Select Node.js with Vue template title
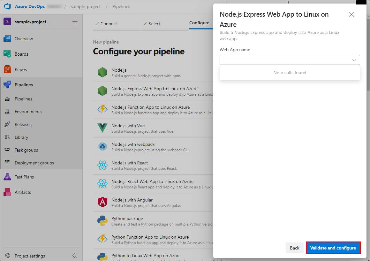Screen dimensions: 370x261 click(x=128, y=126)
